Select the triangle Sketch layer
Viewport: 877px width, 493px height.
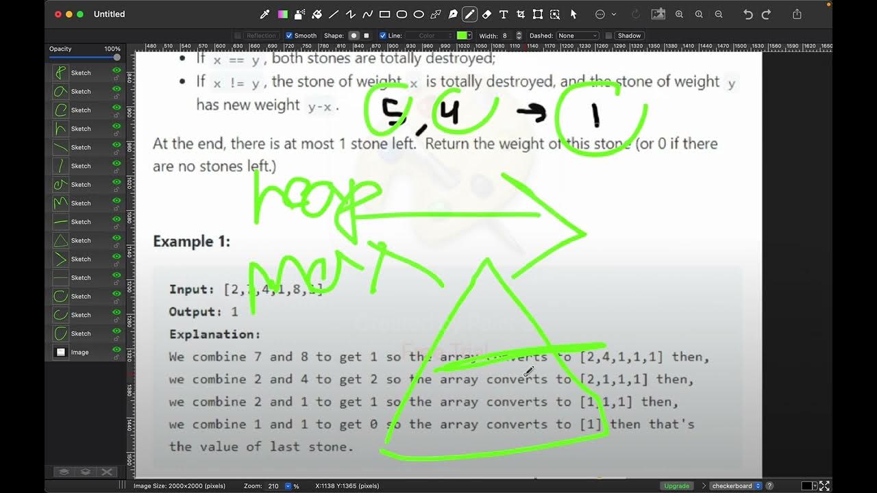click(85, 240)
